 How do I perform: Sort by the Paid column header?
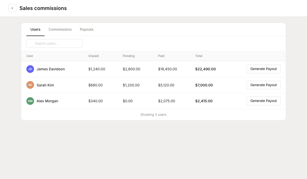[x=161, y=56]
